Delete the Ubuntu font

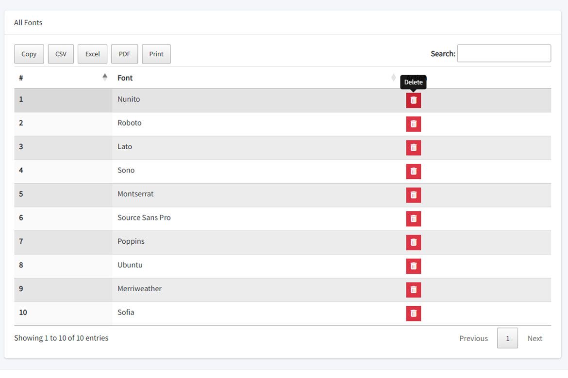coord(413,266)
